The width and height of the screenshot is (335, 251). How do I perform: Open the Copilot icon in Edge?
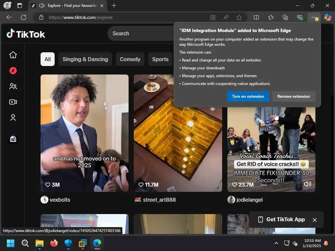327,17
